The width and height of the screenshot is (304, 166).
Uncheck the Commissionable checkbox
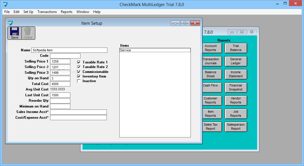click(x=79, y=71)
